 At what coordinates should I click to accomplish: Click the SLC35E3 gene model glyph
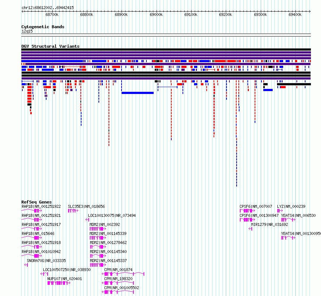pyautogui.click(x=73, y=211)
